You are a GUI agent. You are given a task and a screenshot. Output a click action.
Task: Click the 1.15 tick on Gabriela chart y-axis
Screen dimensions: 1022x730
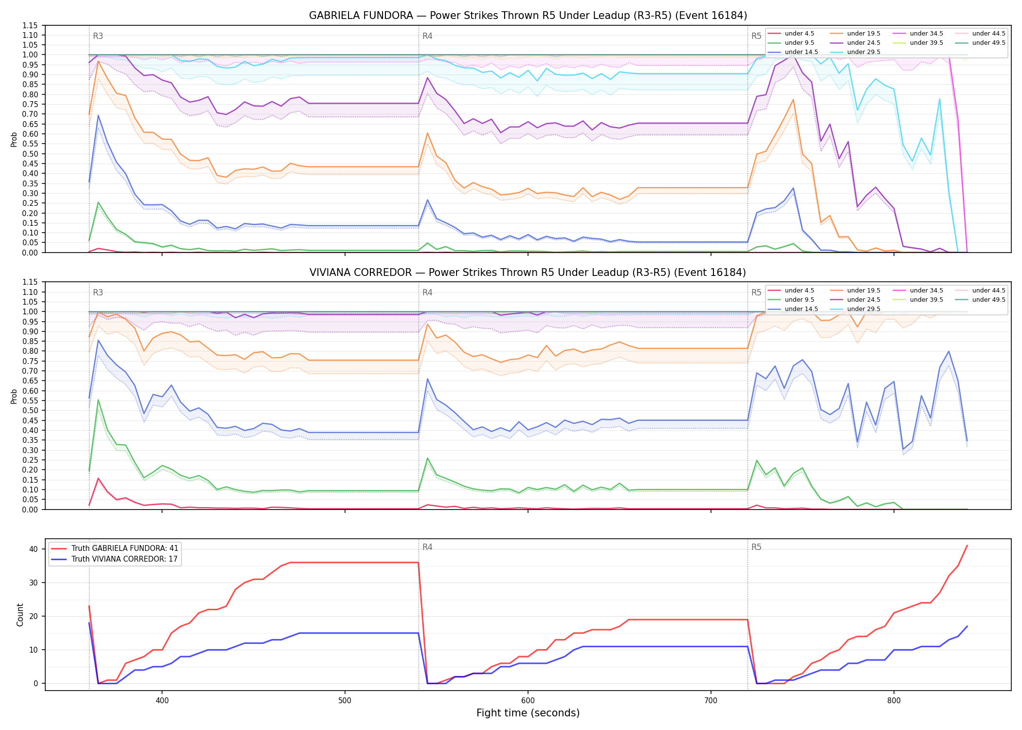coord(30,25)
